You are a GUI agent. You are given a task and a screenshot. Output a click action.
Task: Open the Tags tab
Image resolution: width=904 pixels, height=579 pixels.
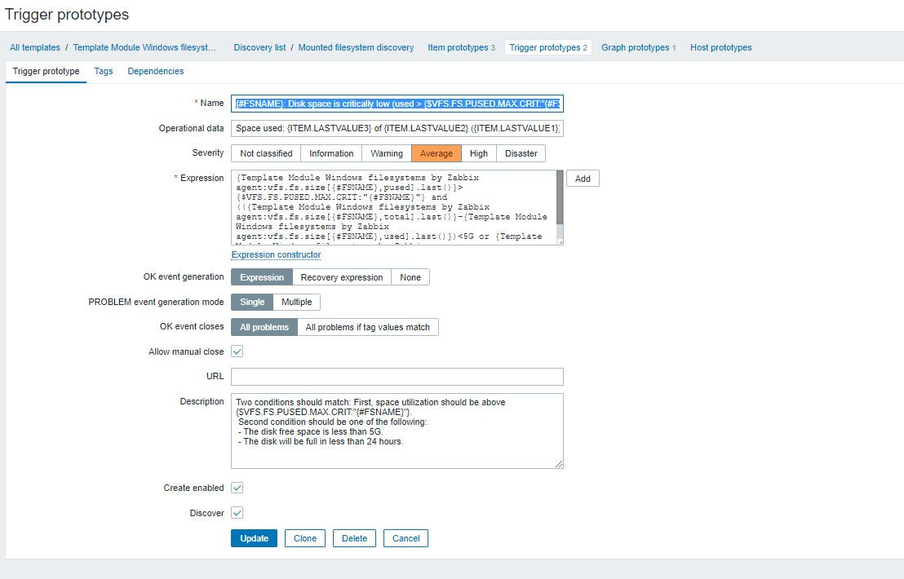(104, 71)
